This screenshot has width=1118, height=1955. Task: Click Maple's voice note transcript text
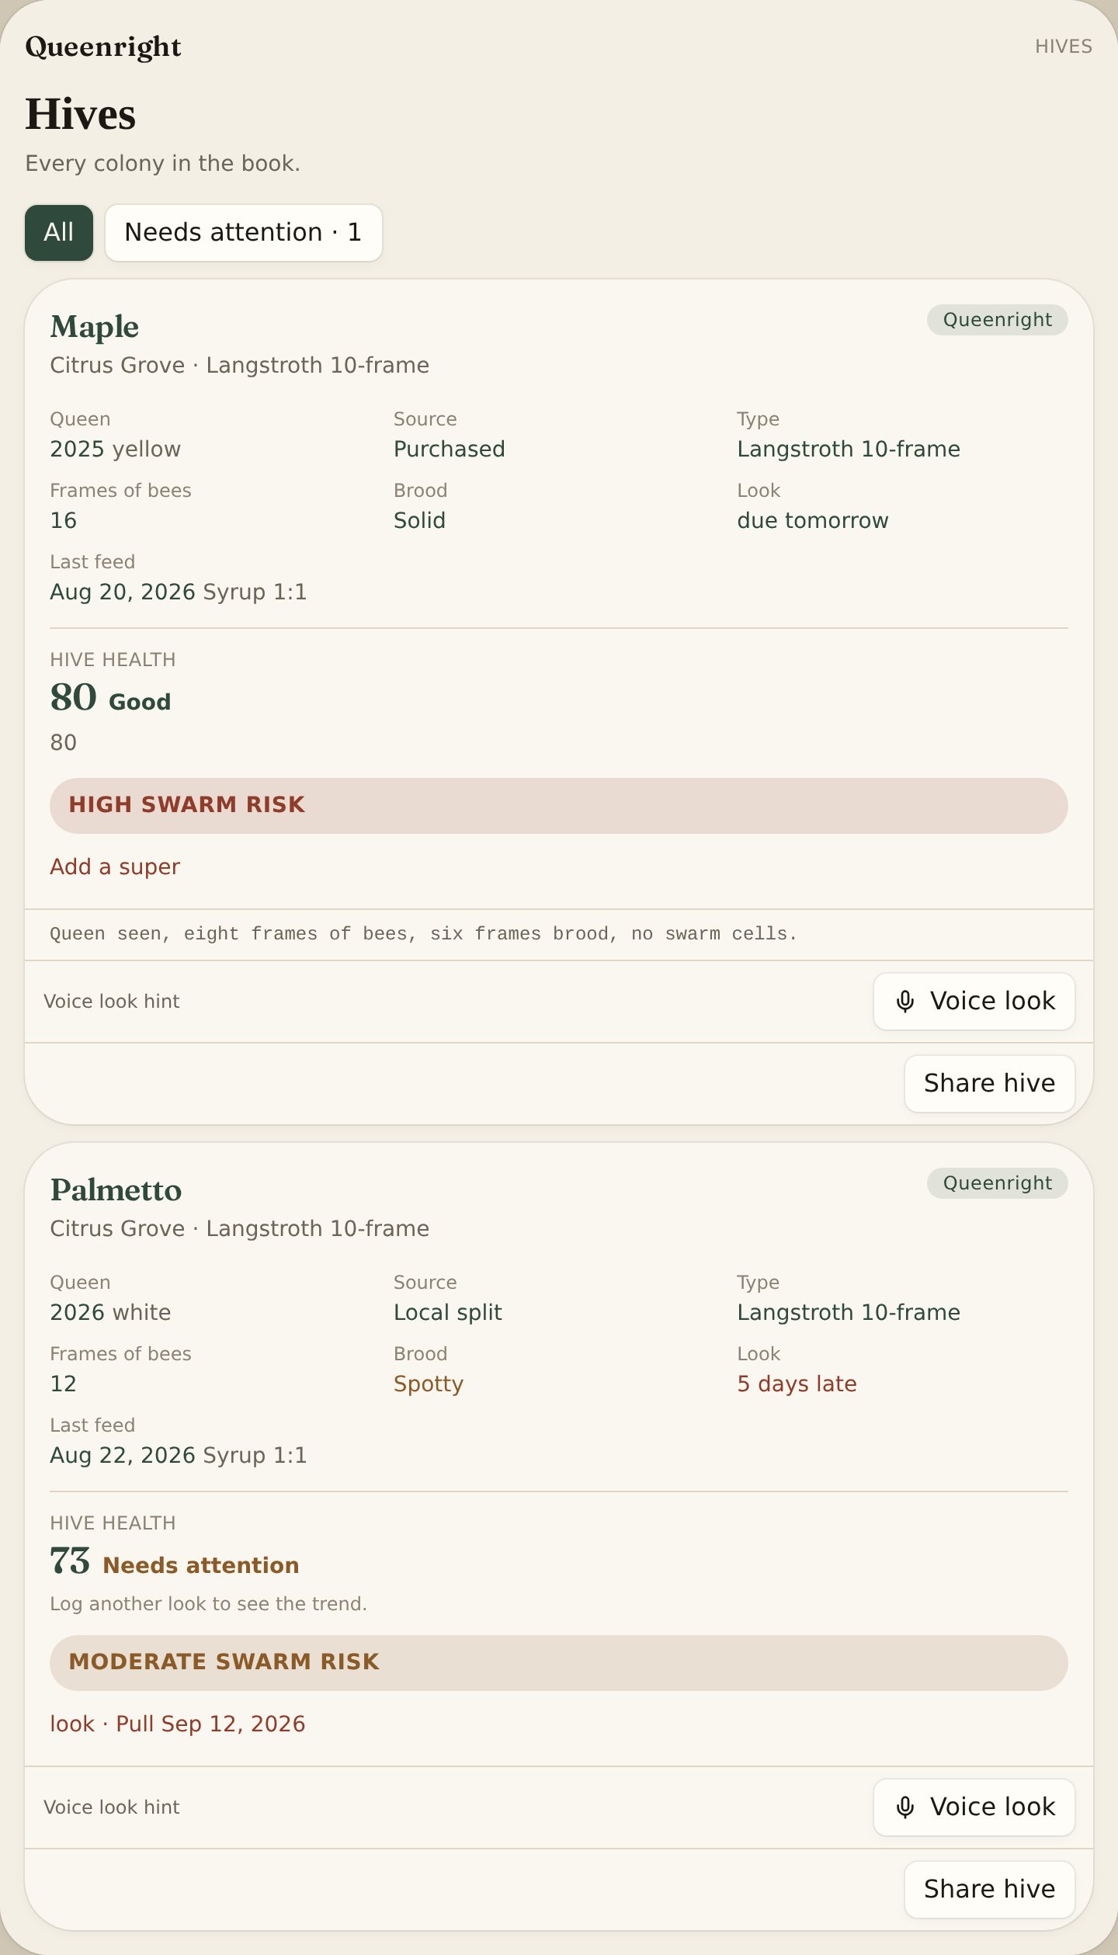(x=424, y=934)
